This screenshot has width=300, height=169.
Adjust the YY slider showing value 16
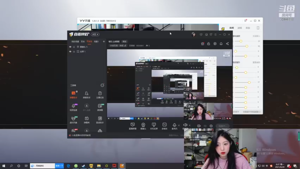click(x=249, y=82)
